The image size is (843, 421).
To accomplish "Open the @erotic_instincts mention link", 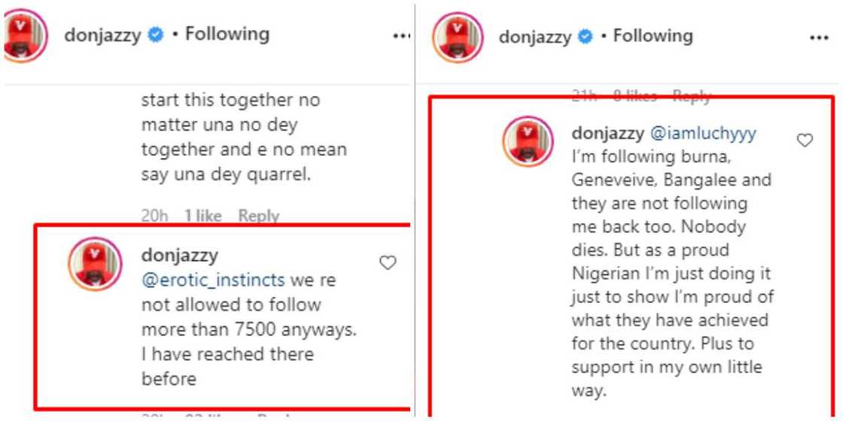I will (x=213, y=280).
